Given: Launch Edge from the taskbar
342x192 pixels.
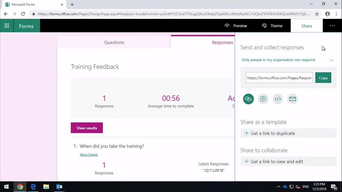Looking at the screenshot, I should pyautogui.click(x=33, y=187).
